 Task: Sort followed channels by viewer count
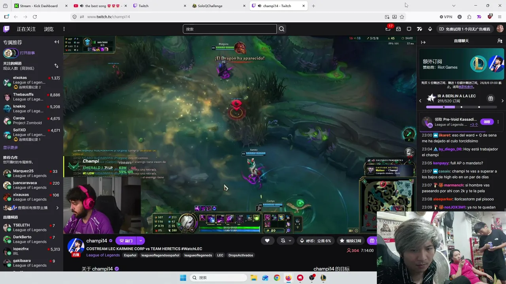coord(56,66)
